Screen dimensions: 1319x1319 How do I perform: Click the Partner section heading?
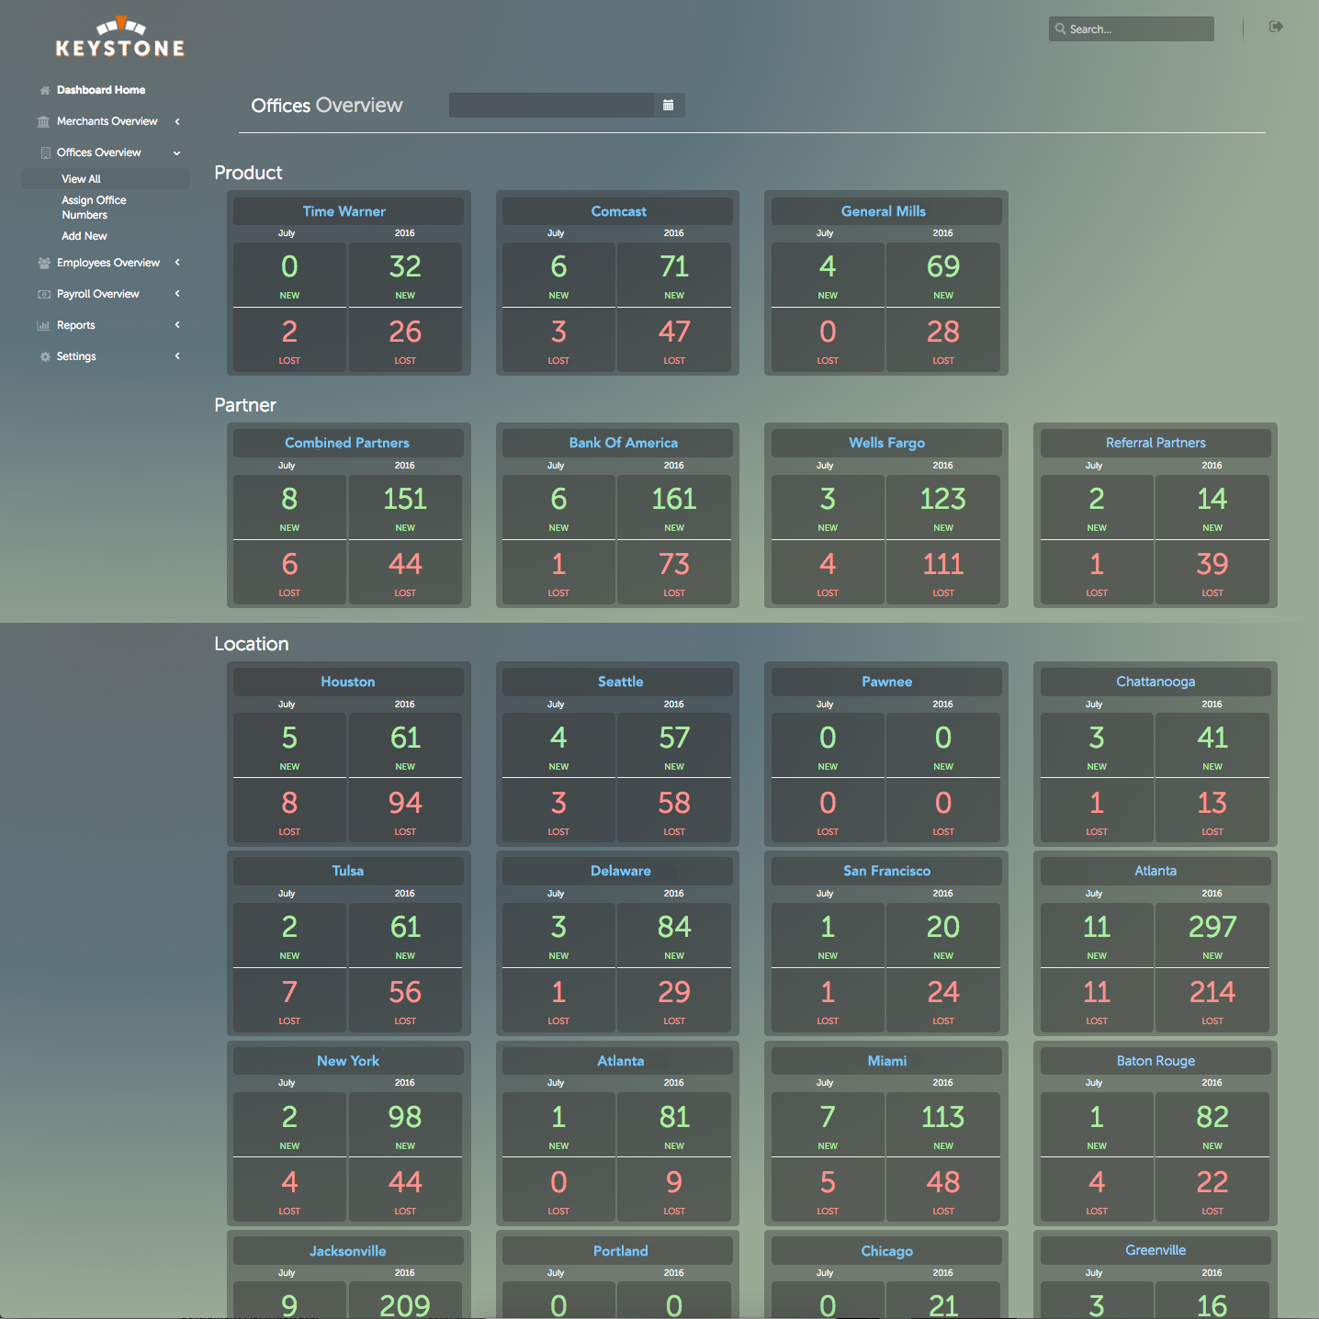click(x=245, y=405)
